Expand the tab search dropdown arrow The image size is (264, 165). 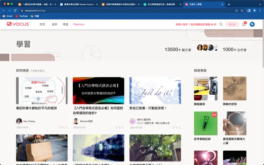tap(260, 4)
